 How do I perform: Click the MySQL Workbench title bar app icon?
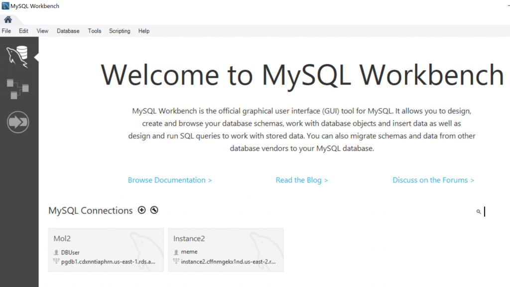[5, 6]
